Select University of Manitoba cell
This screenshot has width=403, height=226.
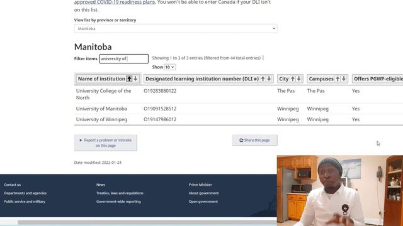pyautogui.click(x=101, y=109)
